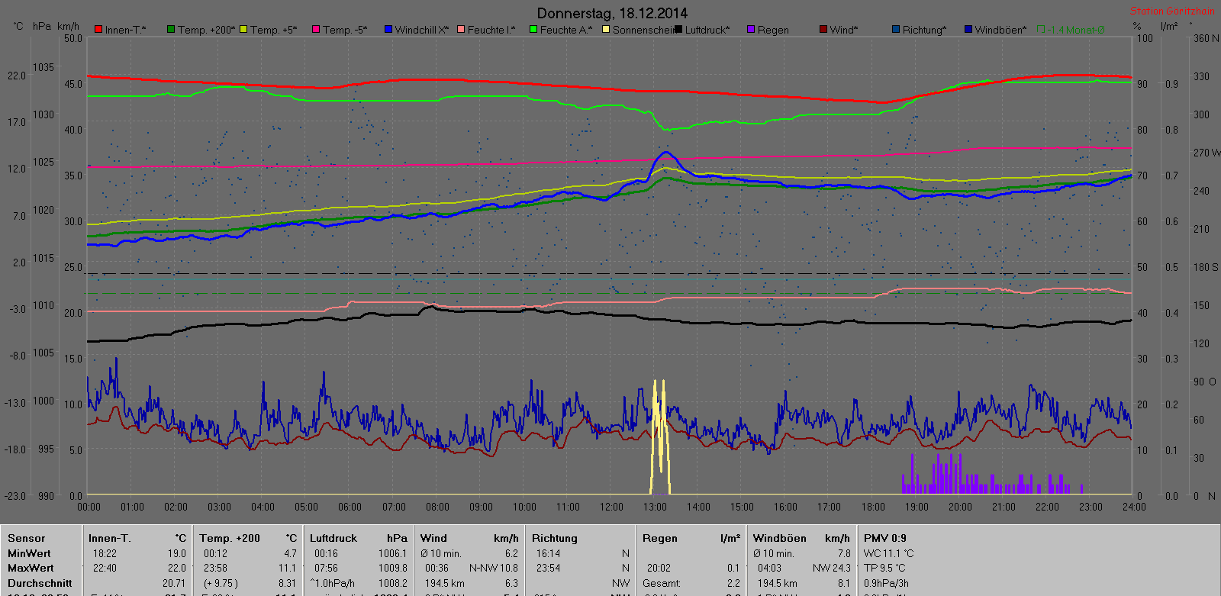
Task: Click the Windböen maximum NW 24.3
Action: pyautogui.click(x=832, y=568)
